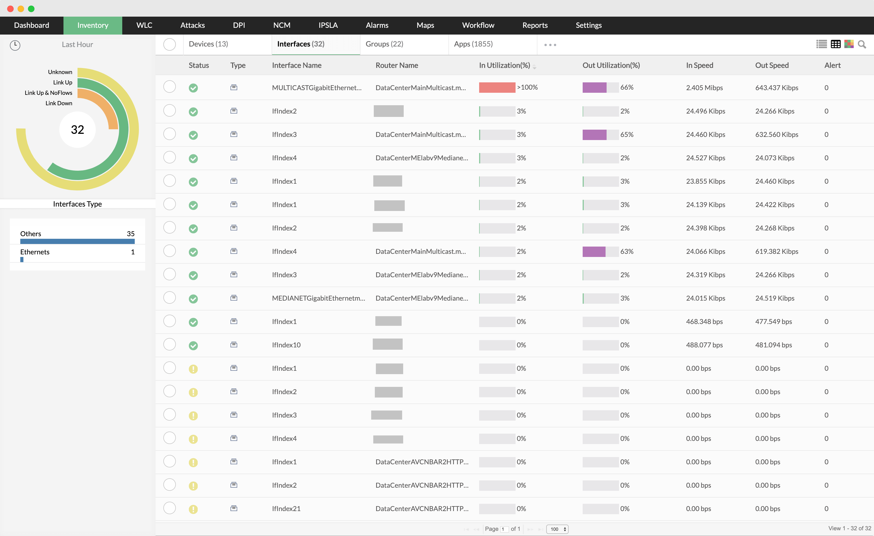This screenshot has height=536, width=874.
Task: Click the grid view icon
Action: [835, 44]
